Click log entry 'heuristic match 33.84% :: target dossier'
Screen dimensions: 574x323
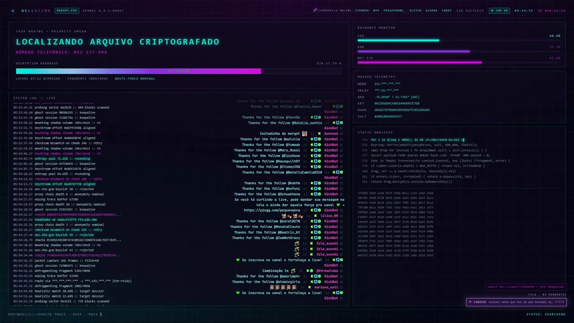(x=69, y=296)
